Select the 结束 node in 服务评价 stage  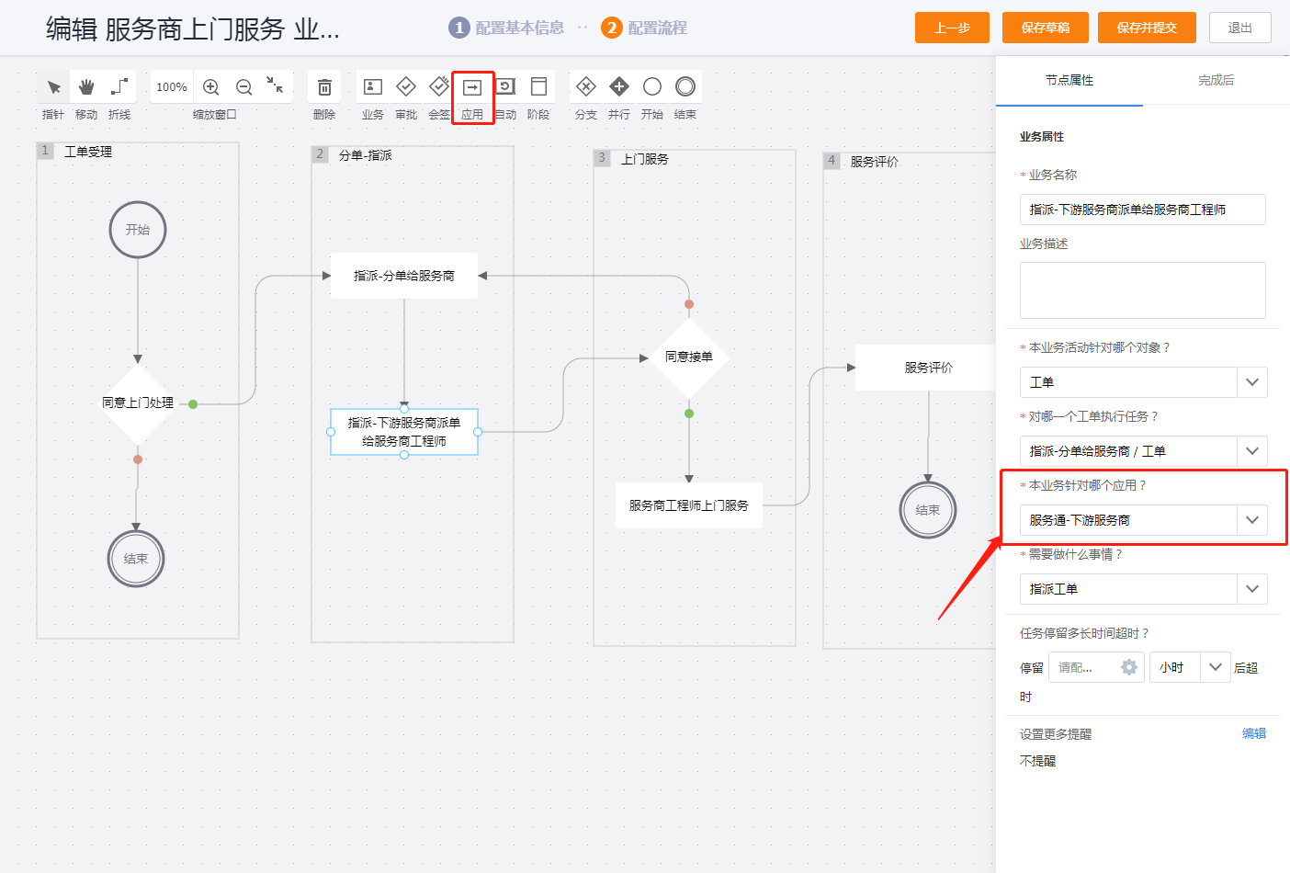click(x=928, y=510)
